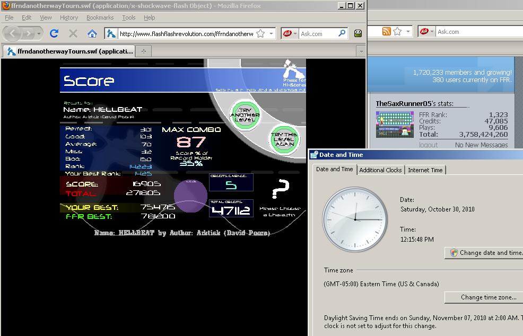This screenshot has height=336, width=523.
Task: Open the new tab plus button
Action: tap(143, 51)
